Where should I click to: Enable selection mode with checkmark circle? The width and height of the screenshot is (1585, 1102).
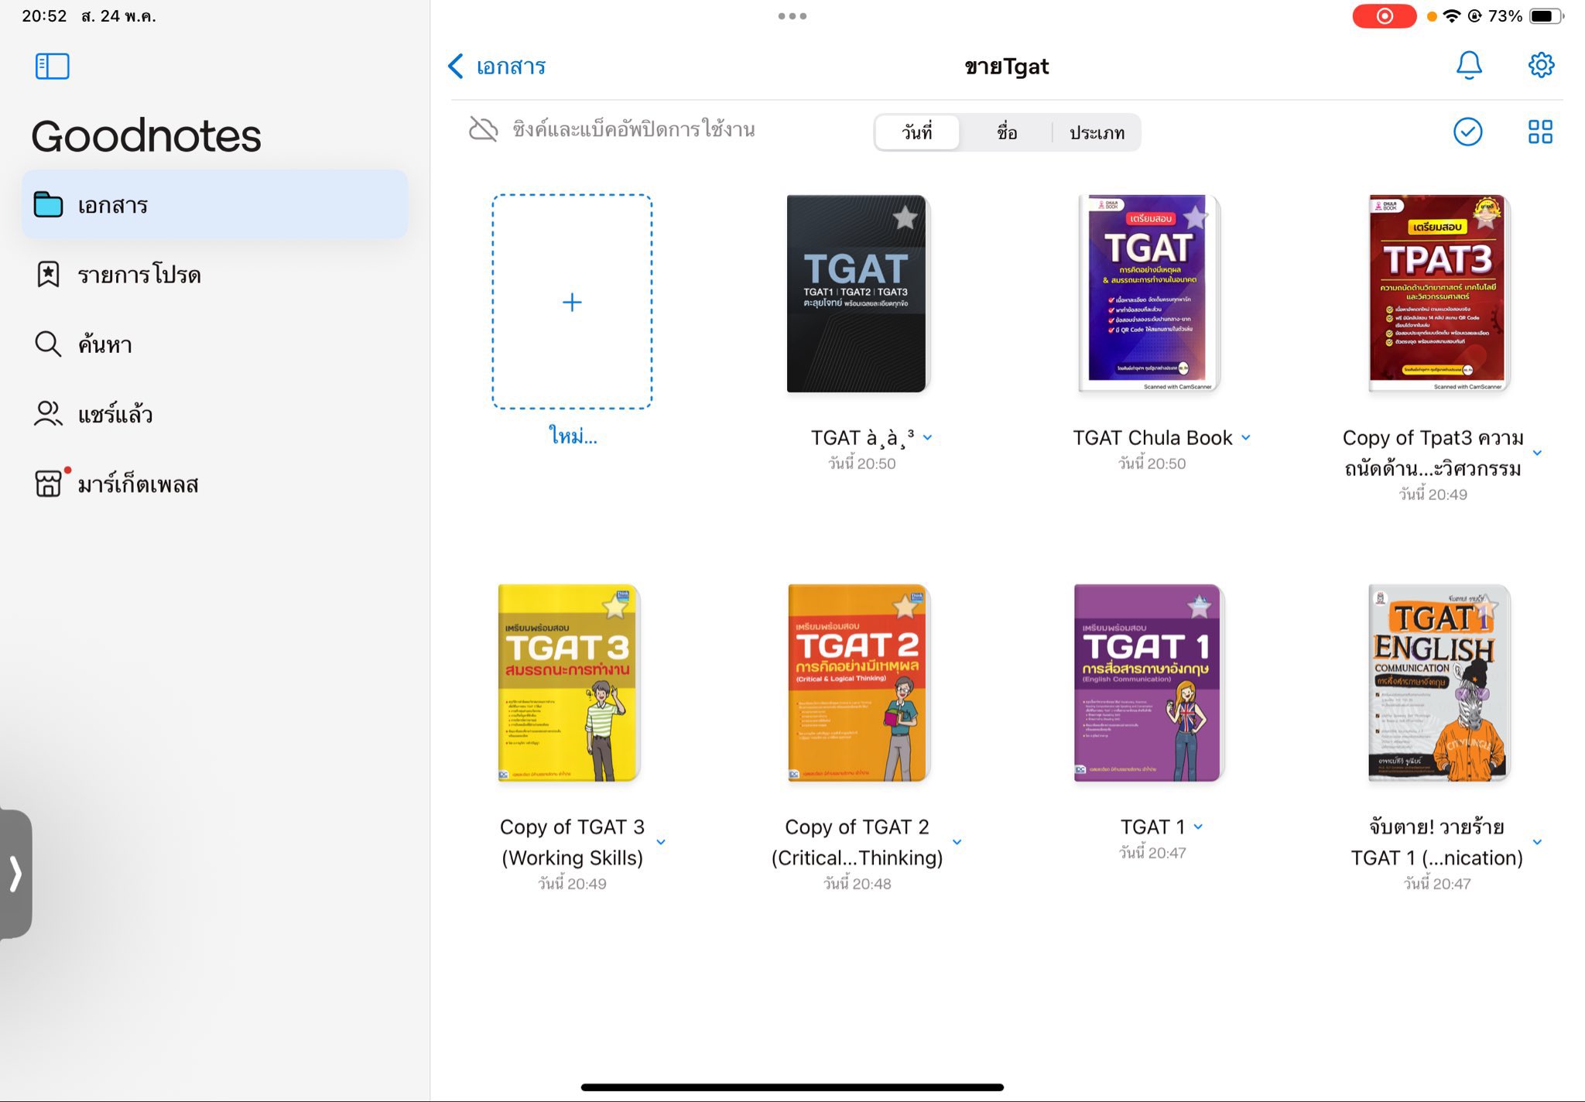1467,132
